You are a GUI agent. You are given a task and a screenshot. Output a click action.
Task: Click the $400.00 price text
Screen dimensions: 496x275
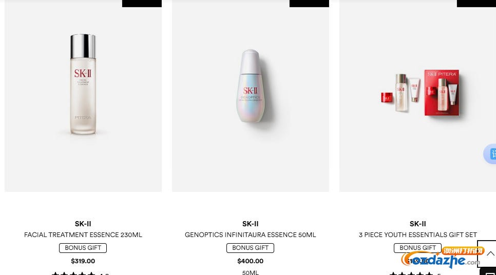(x=250, y=261)
